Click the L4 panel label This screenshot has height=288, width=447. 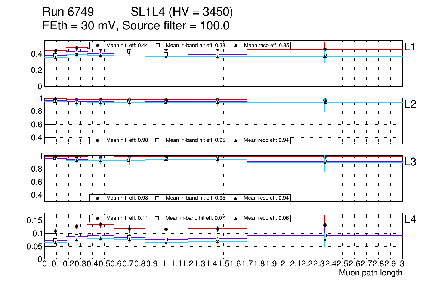point(410,220)
